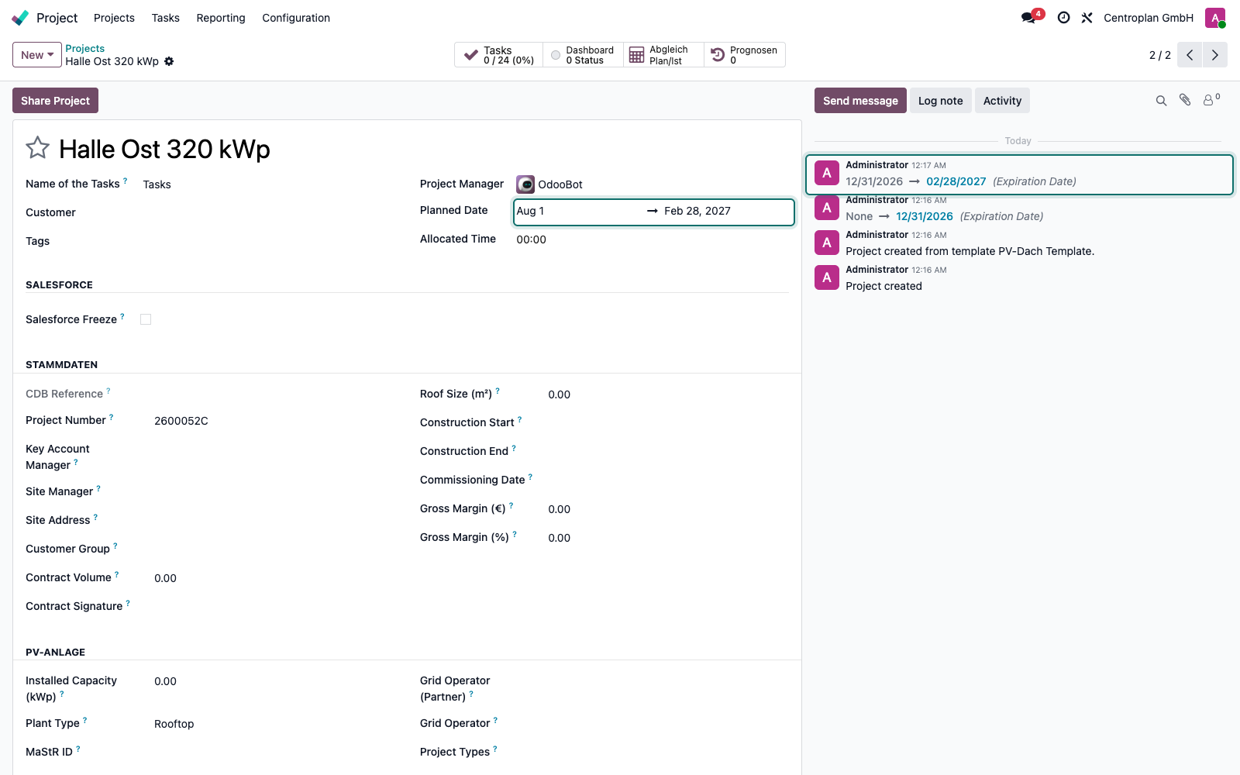Go to the previous project record
Screen dimensions: 1240x775
1190,55
